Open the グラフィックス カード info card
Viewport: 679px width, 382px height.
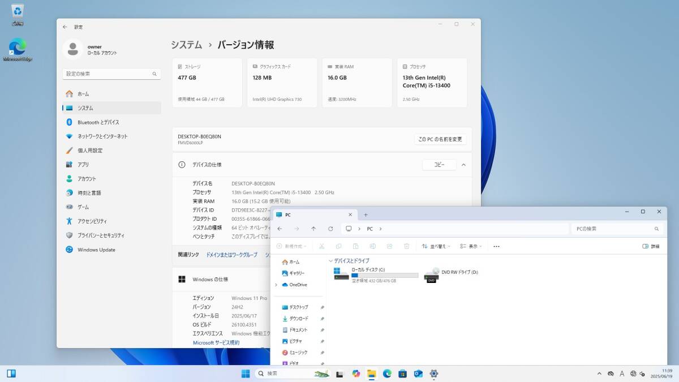tap(282, 83)
